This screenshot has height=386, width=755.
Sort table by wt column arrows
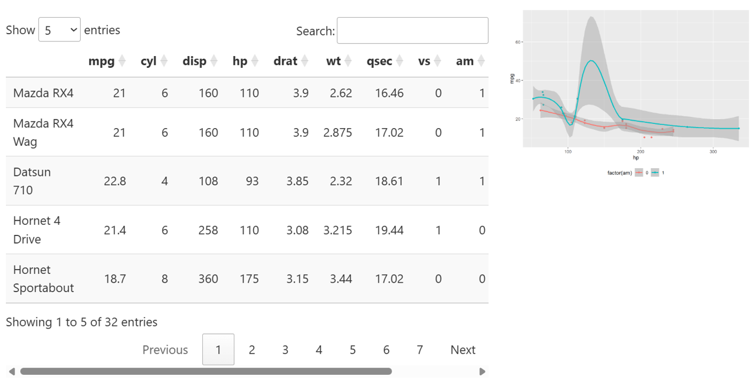[x=349, y=61]
